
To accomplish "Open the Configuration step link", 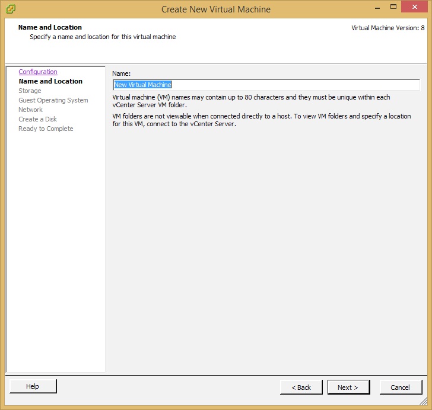I will pyautogui.click(x=38, y=72).
